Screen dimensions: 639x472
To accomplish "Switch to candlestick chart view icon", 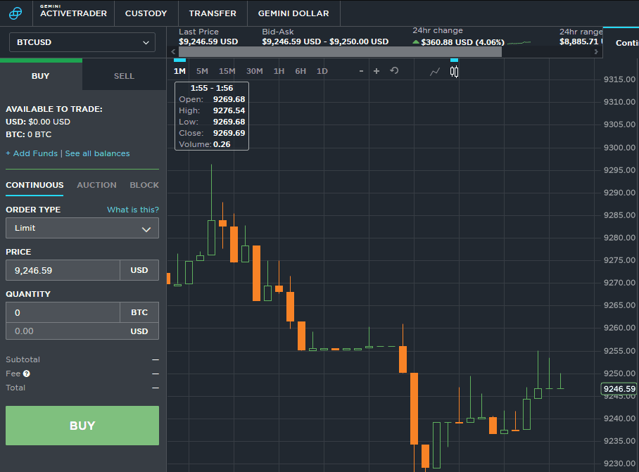I will coord(454,72).
